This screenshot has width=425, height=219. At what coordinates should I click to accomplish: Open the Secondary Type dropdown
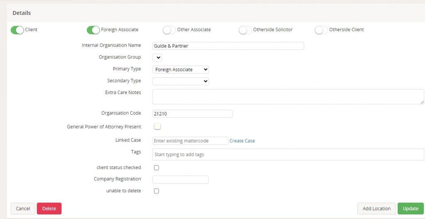(x=181, y=81)
